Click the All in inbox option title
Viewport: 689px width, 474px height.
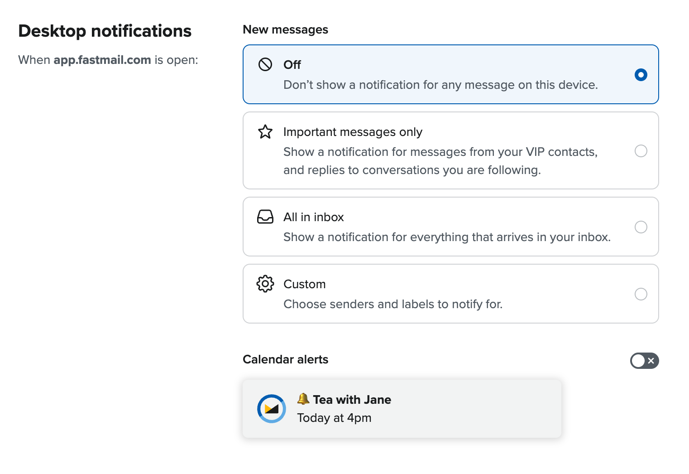tap(314, 217)
